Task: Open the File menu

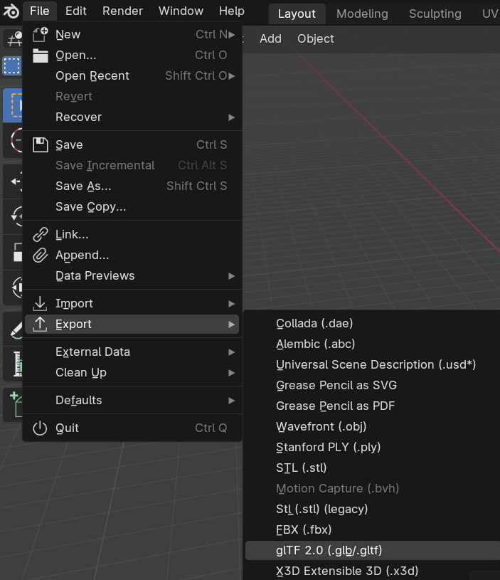Action: pos(40,11)
